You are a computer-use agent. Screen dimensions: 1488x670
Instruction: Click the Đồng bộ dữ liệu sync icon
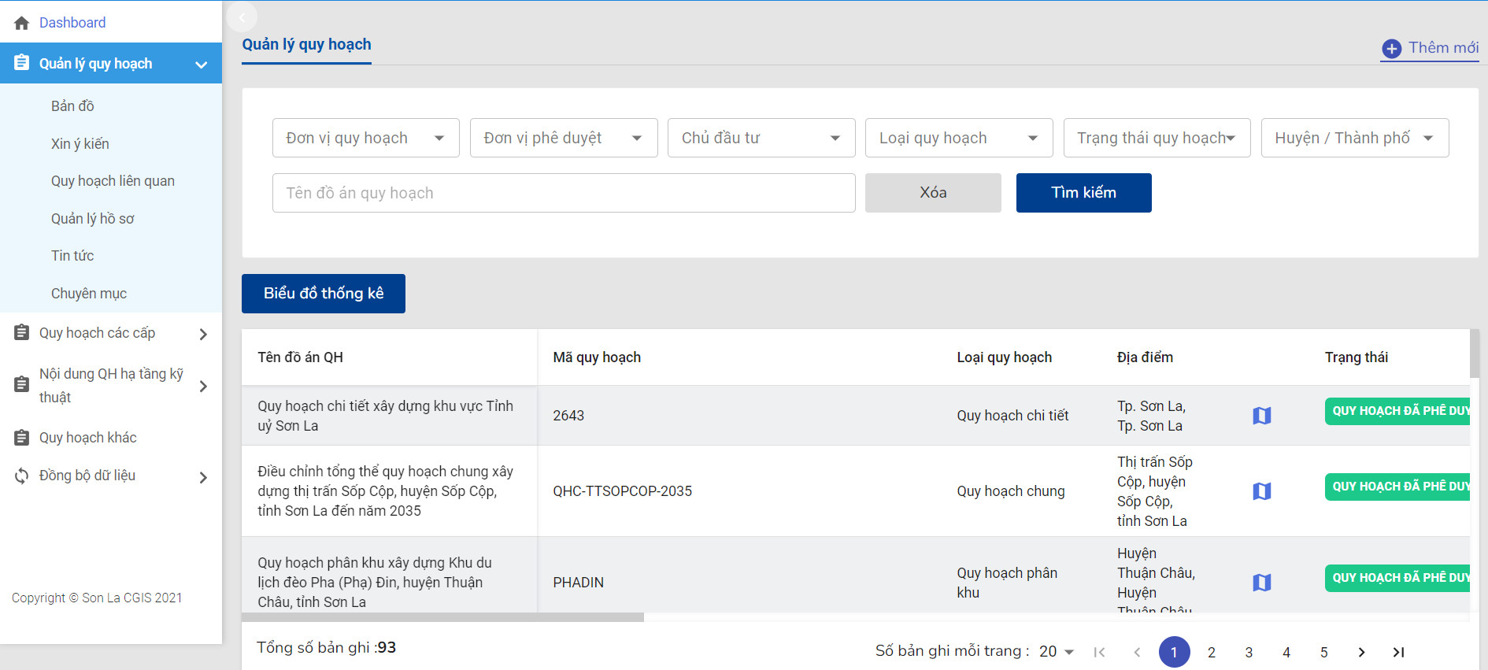22,476
